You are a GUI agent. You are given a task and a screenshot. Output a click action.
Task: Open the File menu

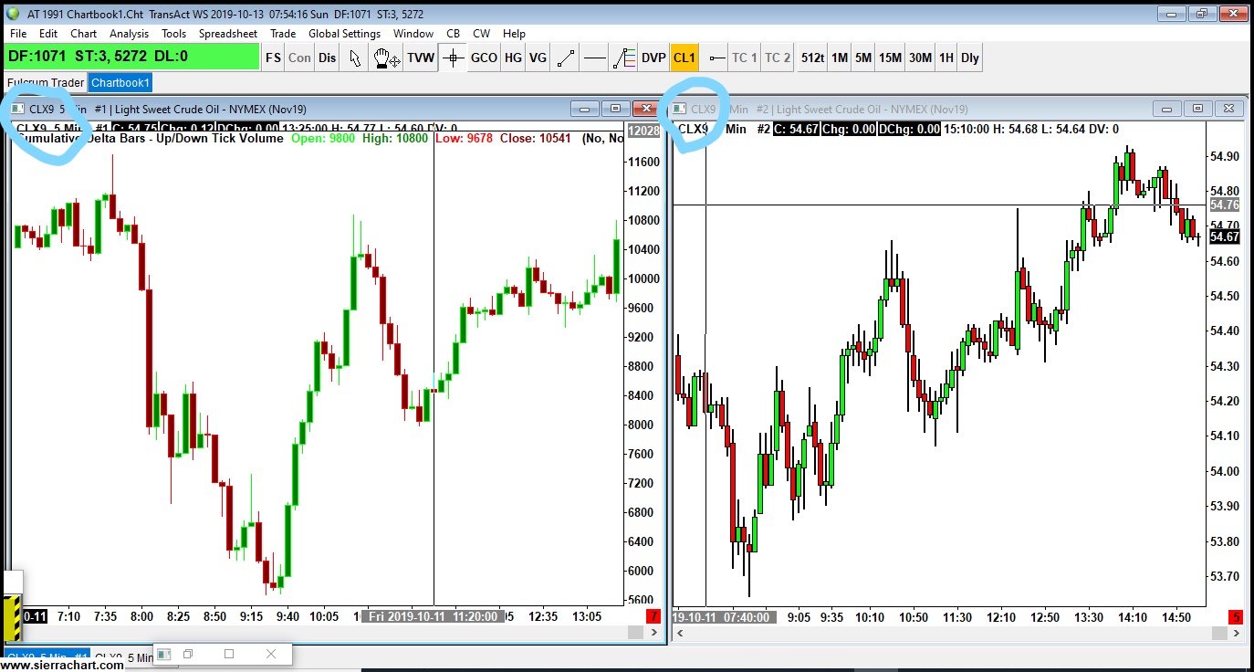pyautogui.click(x=18, y=34)
